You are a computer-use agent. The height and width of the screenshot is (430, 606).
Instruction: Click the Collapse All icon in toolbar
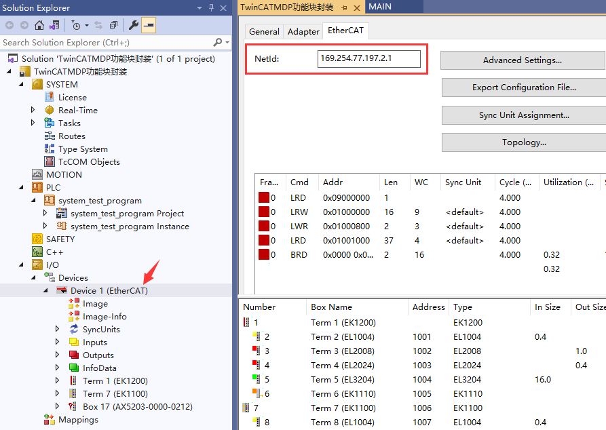tap(113, 26)
